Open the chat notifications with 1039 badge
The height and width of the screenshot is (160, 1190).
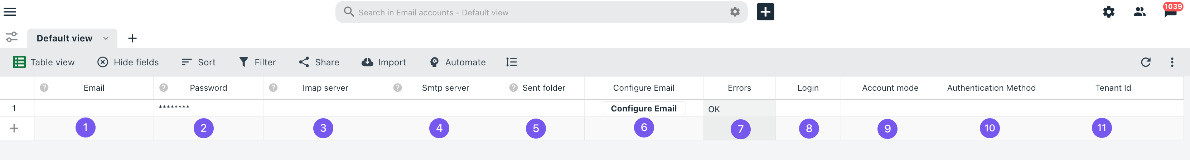click(1170, 11)
